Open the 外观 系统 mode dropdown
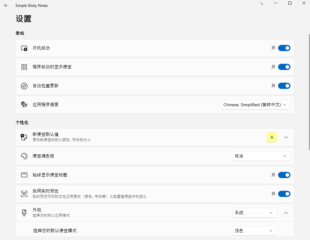 pyautogui.click(x=254, y=213)
